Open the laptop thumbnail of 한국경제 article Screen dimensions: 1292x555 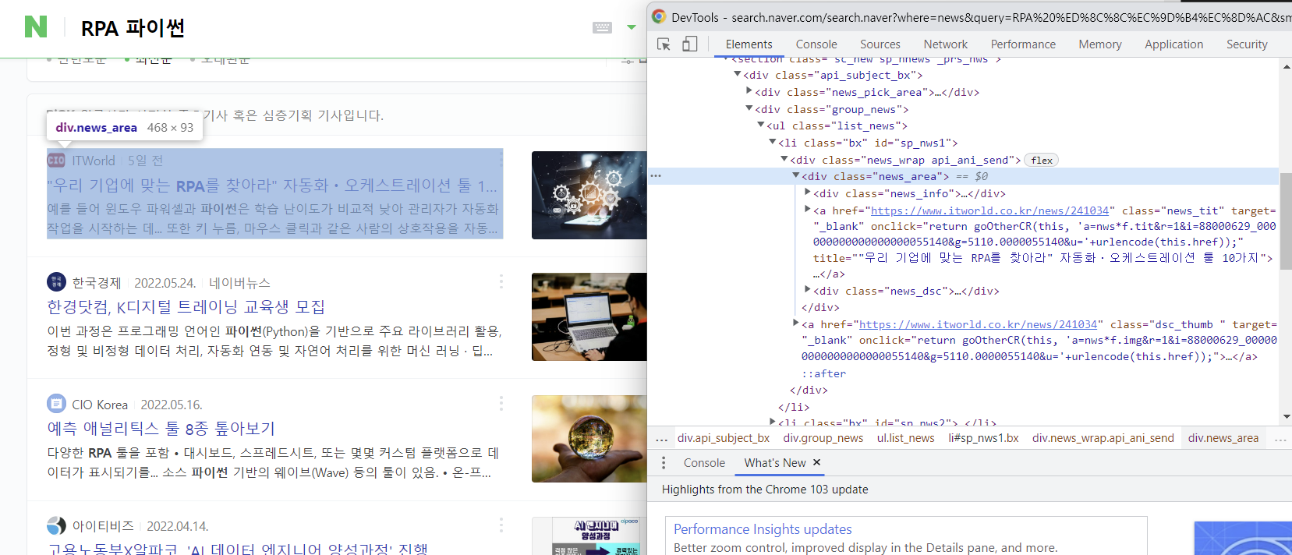click(589, 316)
